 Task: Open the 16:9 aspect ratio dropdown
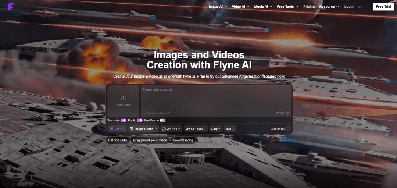[x=230, y=129]
